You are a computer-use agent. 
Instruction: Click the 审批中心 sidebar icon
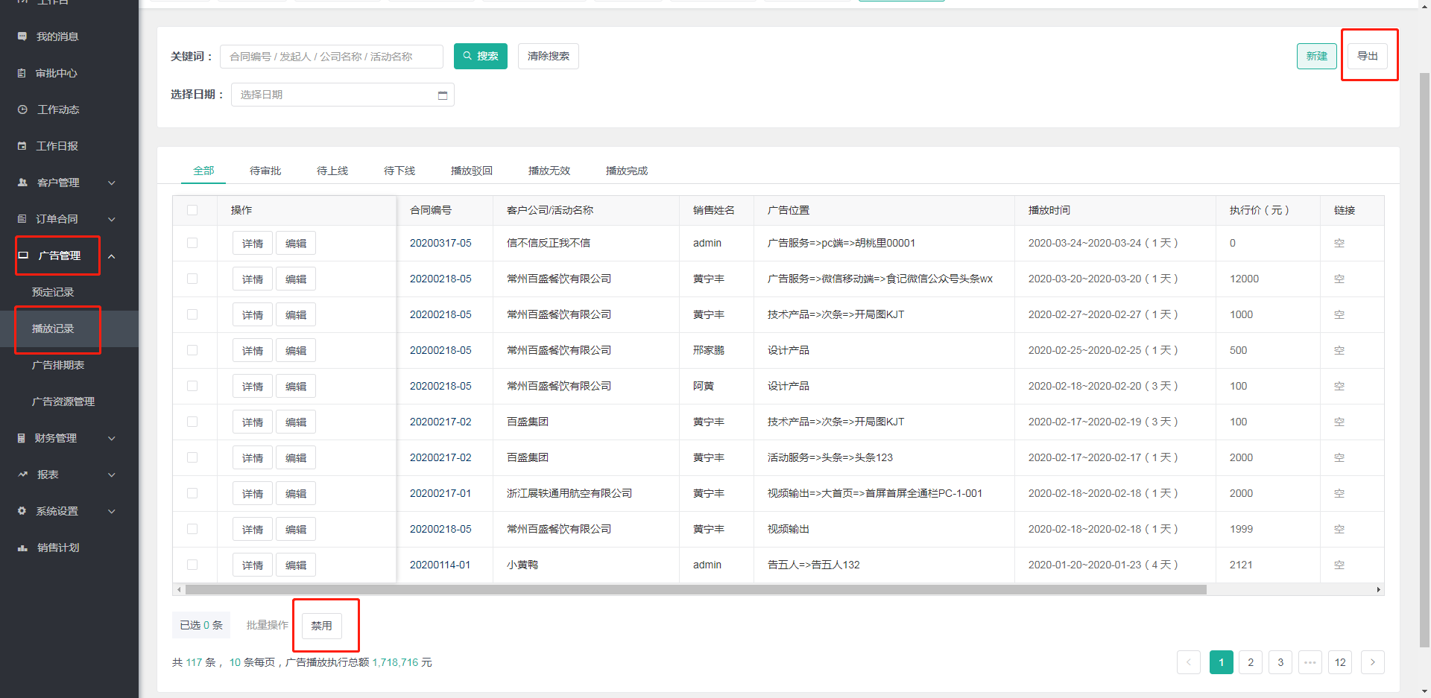click(x=22, y=73)
